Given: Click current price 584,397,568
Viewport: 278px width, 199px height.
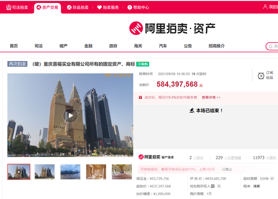Looking at the screenshot, I should click(177, 84).
